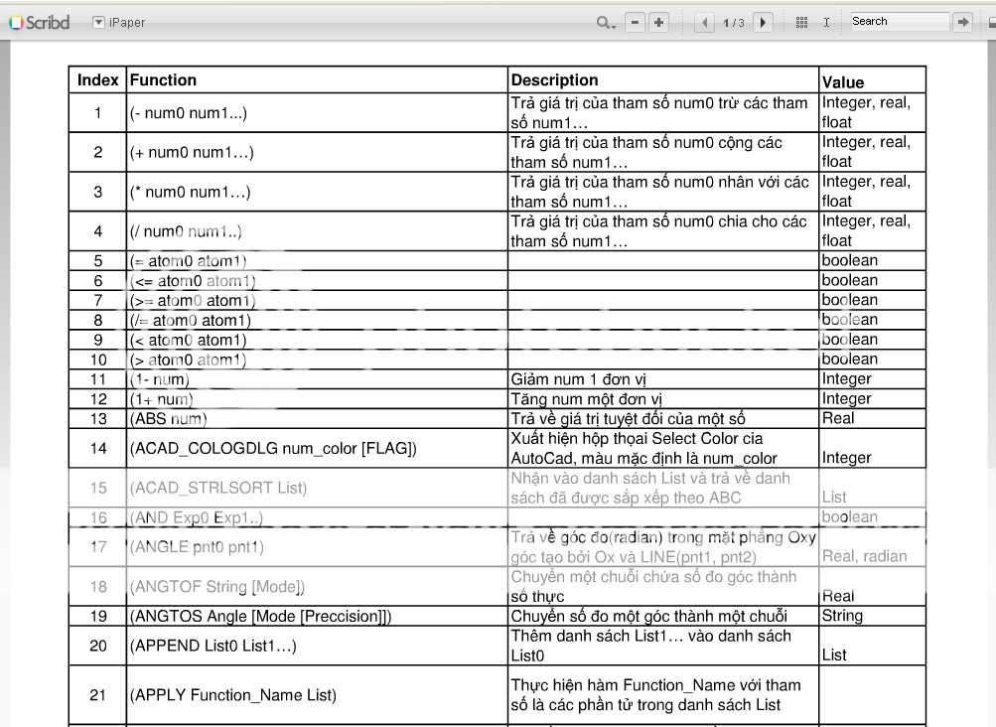Select the "(APPEND List0 List1…)" cell
This screenshot has height=727, width=996.
[317, 646]
